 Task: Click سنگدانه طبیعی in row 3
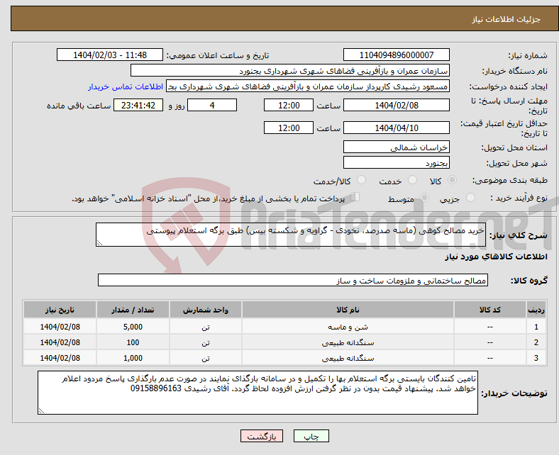[348, 358]
